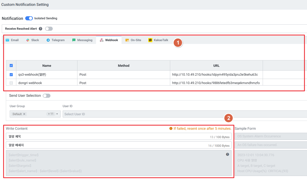Click the KakaoTalk yellow icon
Viewport: 307px width, 180px height.
point(150,40)
